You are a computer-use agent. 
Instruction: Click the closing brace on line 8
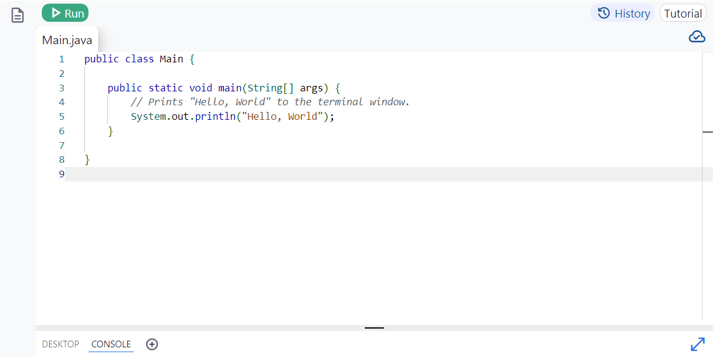point(87,159)
